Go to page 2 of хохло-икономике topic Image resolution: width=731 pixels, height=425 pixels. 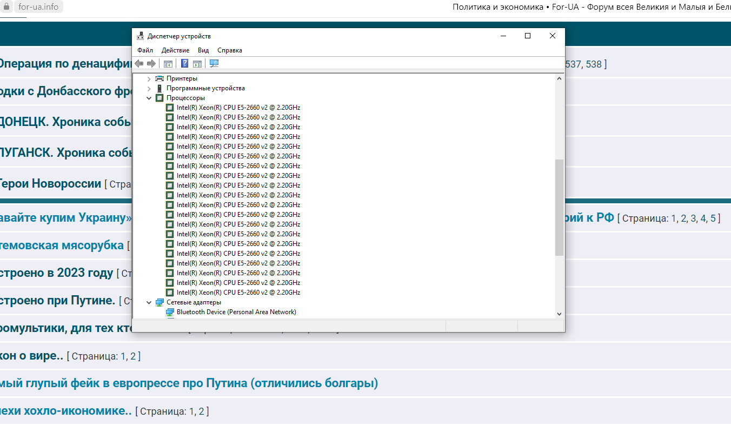click(202, 411)
